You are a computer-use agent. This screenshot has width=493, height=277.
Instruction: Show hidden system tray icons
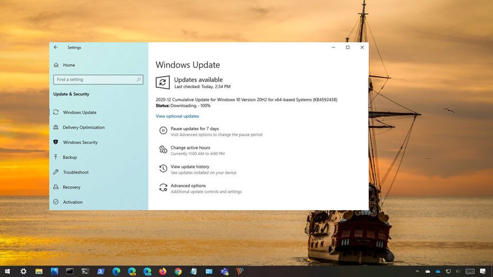417,271
